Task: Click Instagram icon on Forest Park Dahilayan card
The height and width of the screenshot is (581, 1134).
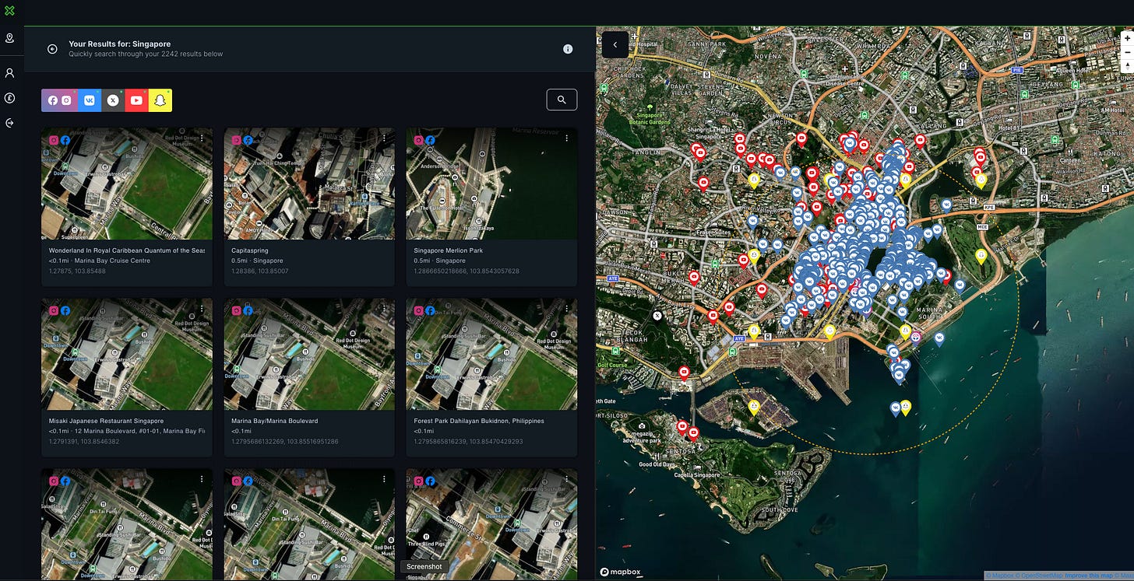Action: click(x=419, y=310)
